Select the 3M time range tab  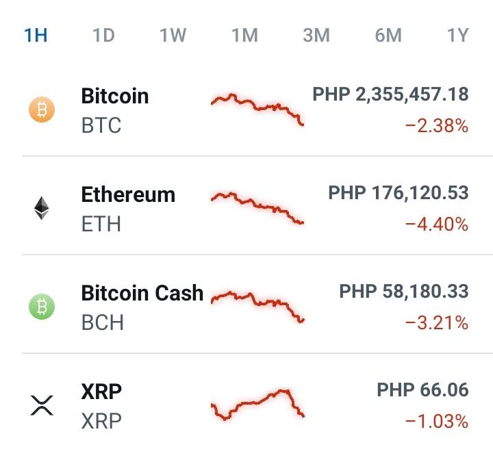pos(316,35)
